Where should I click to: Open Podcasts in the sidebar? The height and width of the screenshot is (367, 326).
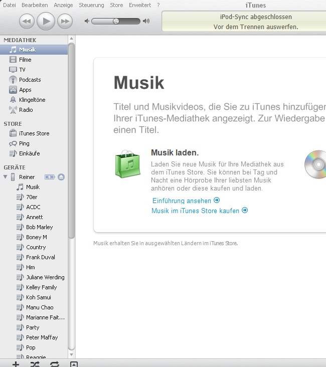[34, 80]
